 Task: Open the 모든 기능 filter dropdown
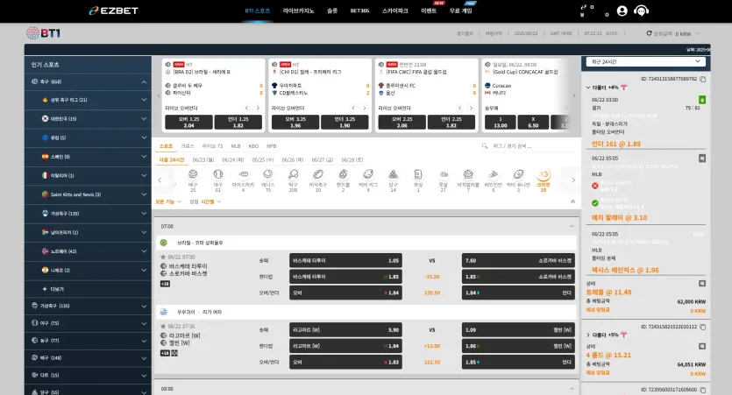pos(168,201)
